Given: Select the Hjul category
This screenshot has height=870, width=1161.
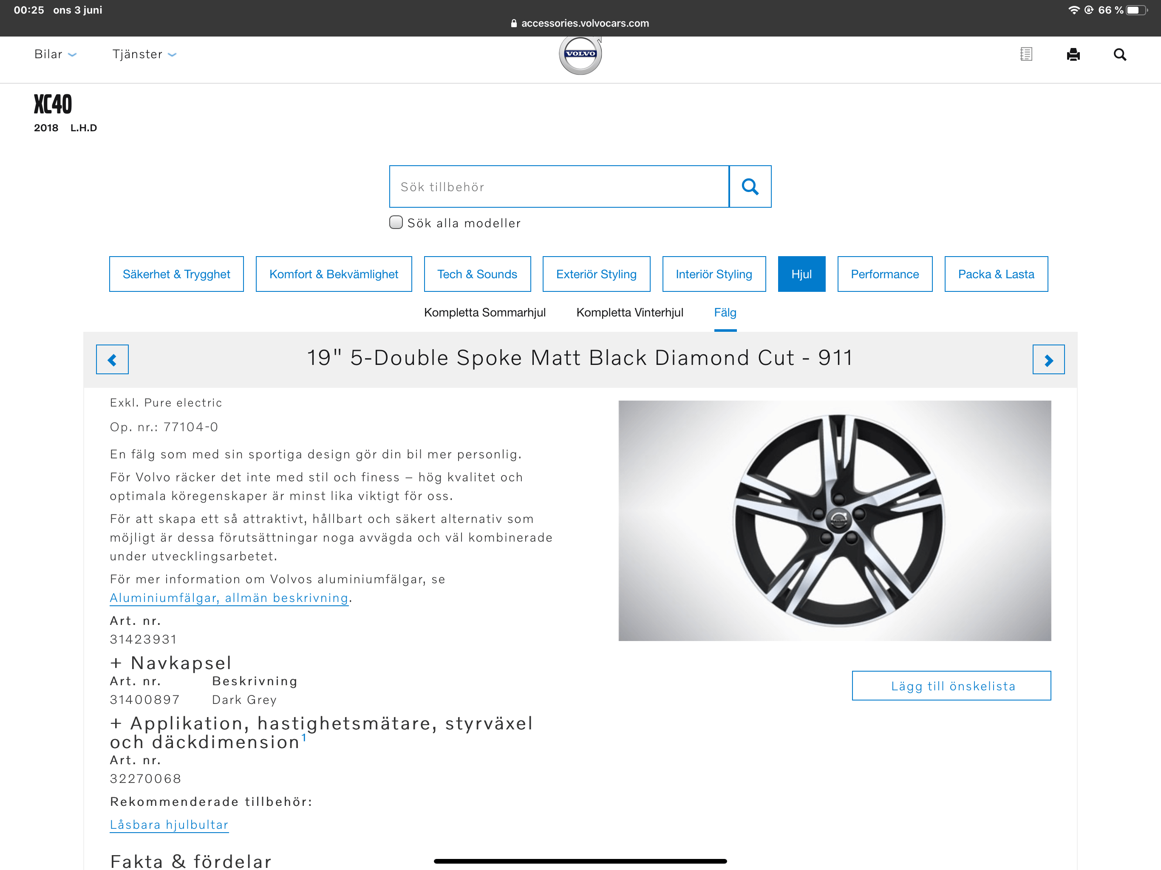Looking at the screenshot, I should pos(801,274).
